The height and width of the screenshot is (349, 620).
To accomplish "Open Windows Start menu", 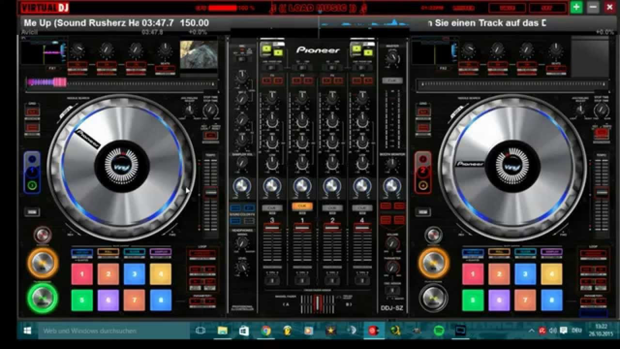I will (x=28, y=331).
